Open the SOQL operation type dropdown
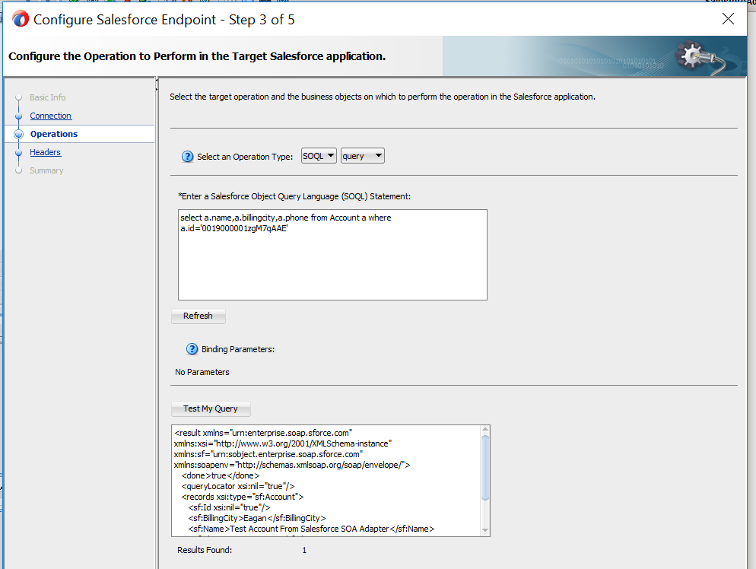 [318, 155]
